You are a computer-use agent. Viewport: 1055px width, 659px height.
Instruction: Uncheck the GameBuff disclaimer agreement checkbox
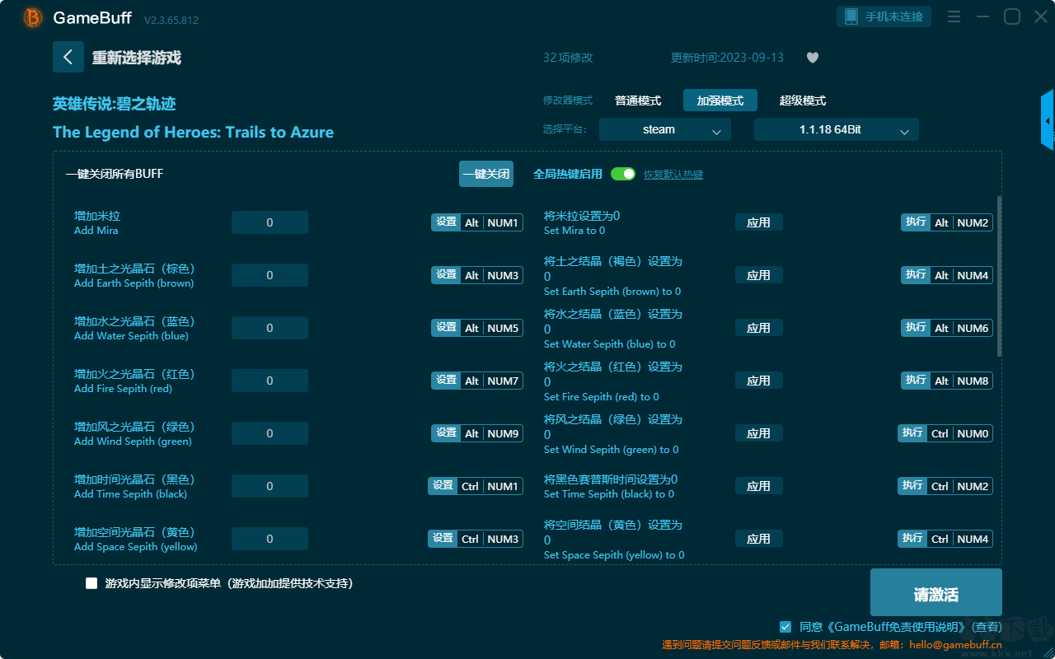click(785, 627)
